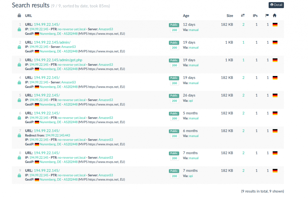Click AS202448 link in result 4

tap(70, 87)
